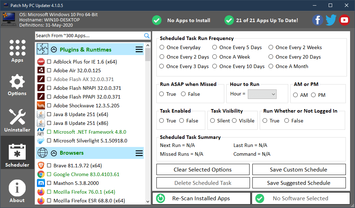
Task: Select the Scheduler section
Action: pyautogui.click(x=17, y=153)
